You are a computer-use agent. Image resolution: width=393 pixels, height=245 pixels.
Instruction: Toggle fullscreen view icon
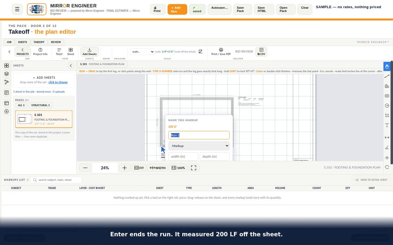[194, 168]
